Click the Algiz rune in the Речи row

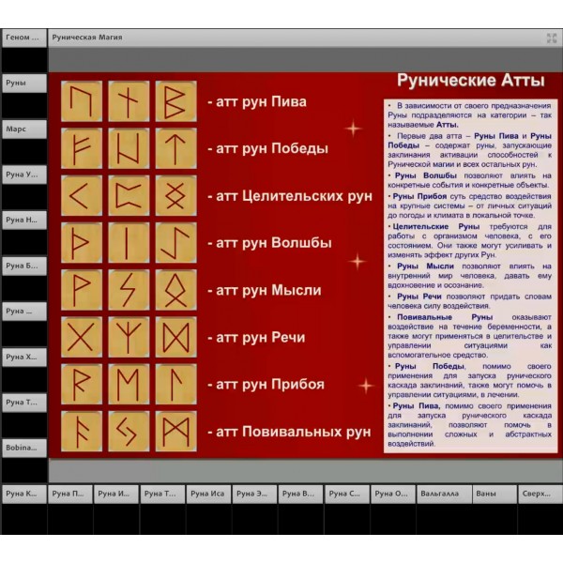tap(129, 337)
